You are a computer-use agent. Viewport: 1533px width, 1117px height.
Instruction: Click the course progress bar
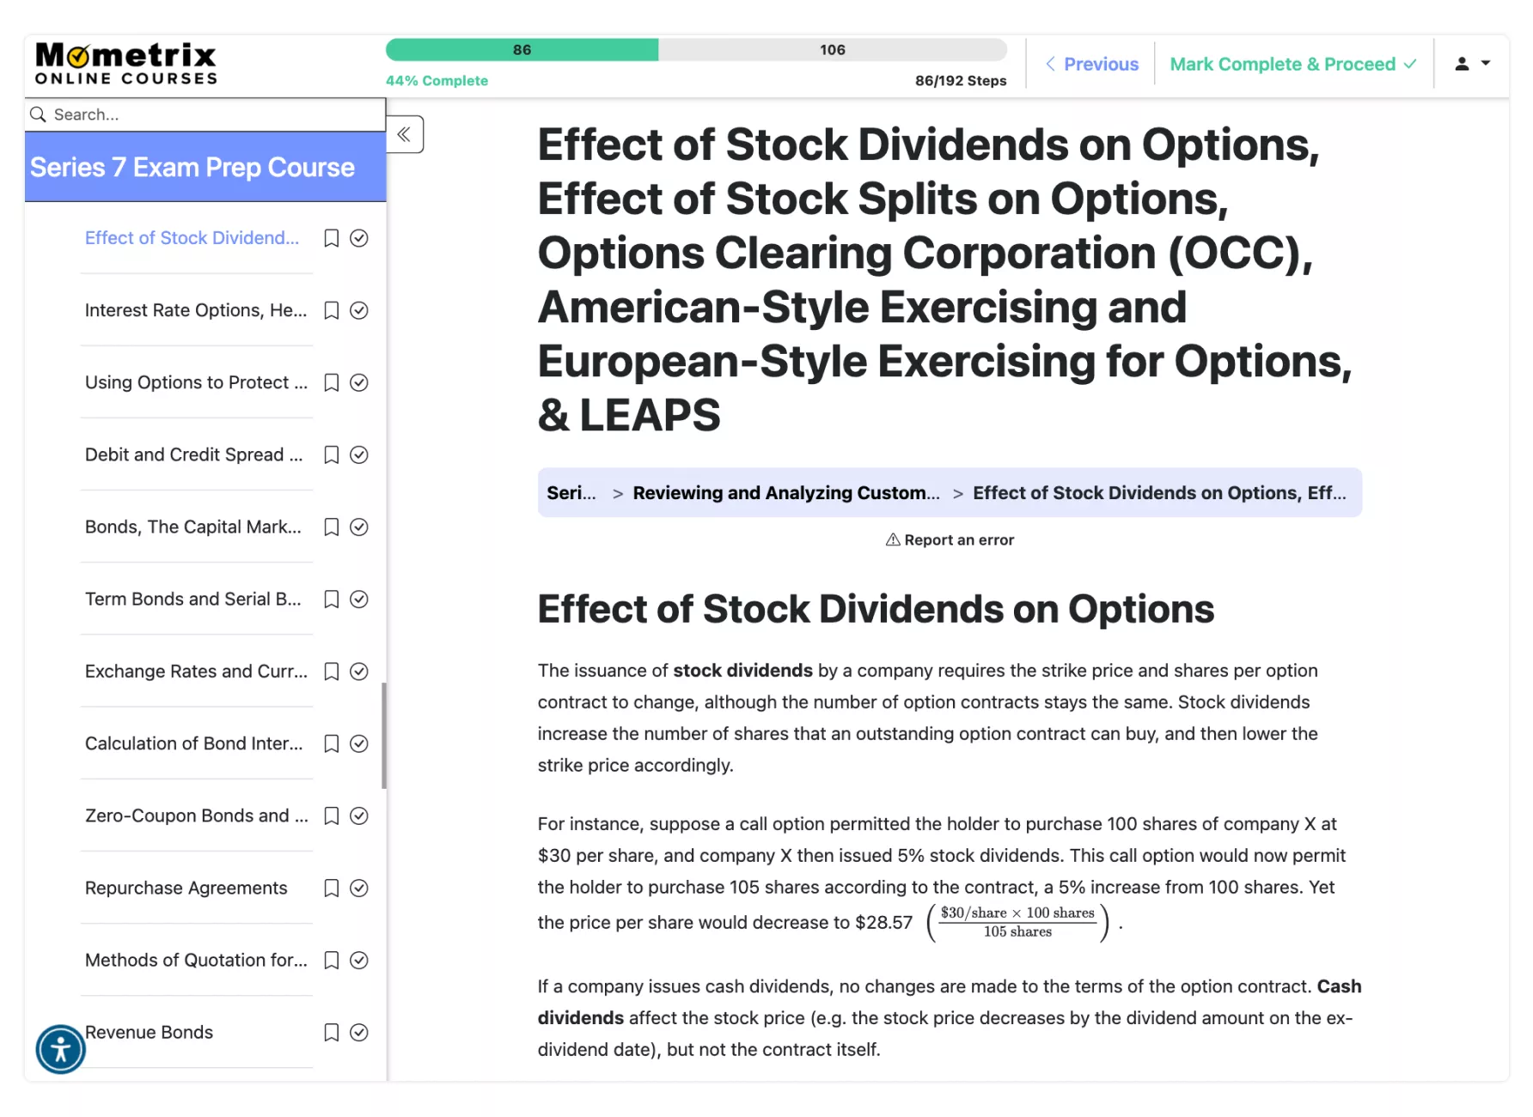(x=695, y=50)
